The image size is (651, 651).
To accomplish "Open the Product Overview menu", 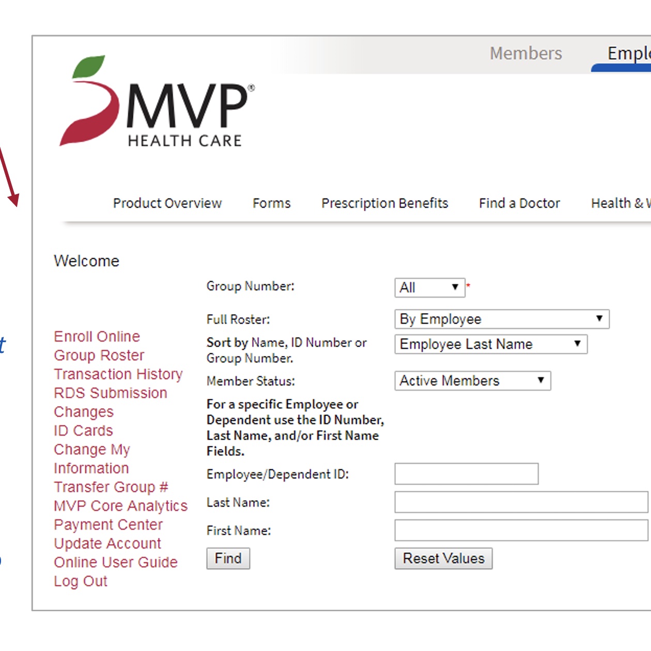I will [167, 203].
